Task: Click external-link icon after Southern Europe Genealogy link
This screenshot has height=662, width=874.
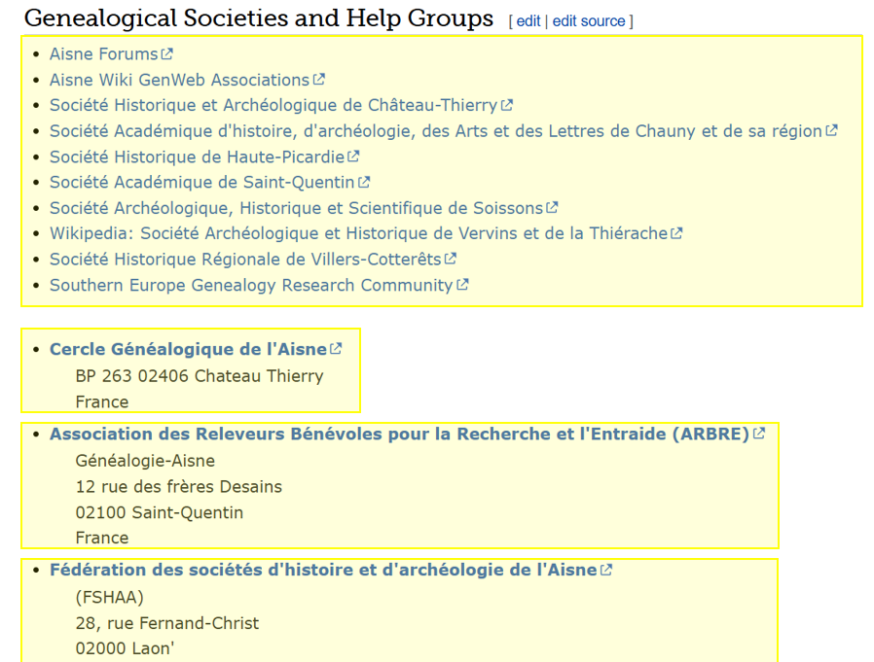Action: click(462, 285)
